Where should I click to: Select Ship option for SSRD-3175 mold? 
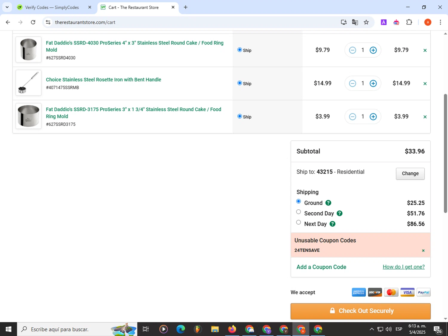(x=240, y=116)
